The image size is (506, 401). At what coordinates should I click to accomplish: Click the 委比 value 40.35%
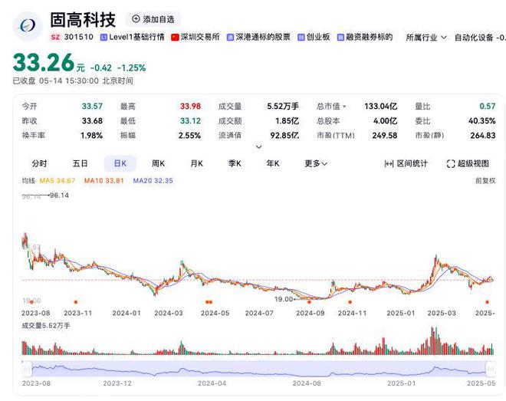[482, 121]
